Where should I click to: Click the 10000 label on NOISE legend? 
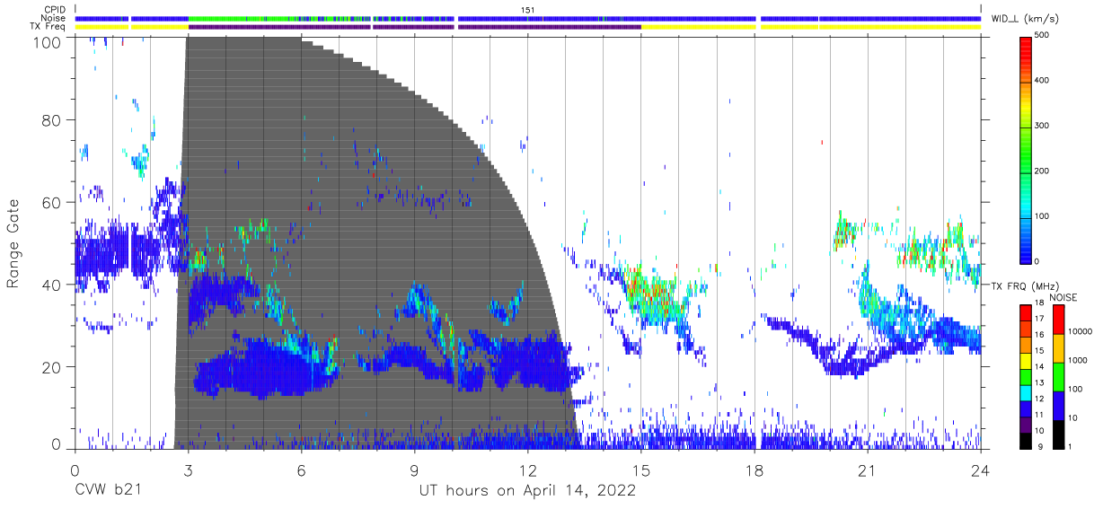tap(1081, 332)
